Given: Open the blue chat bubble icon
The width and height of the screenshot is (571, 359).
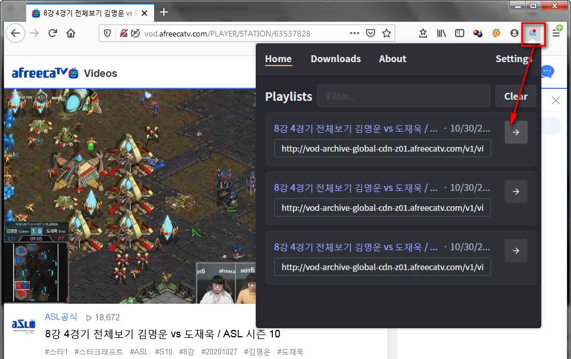Looking at the screenshot, I should (548, 72).
